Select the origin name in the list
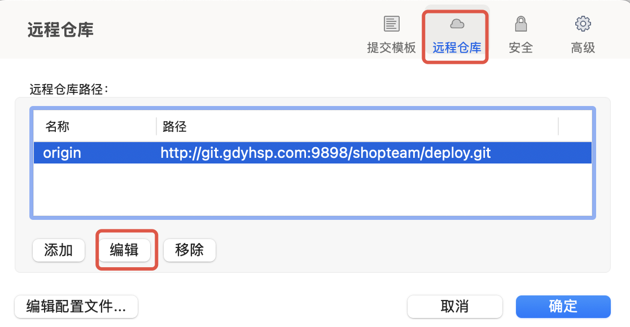 pyautogui.click(x=62, y=153)
